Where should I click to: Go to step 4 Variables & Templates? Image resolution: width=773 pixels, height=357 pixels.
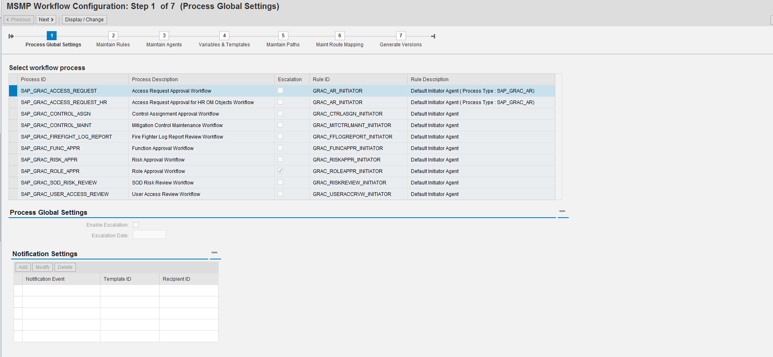[x=224, y=36]
